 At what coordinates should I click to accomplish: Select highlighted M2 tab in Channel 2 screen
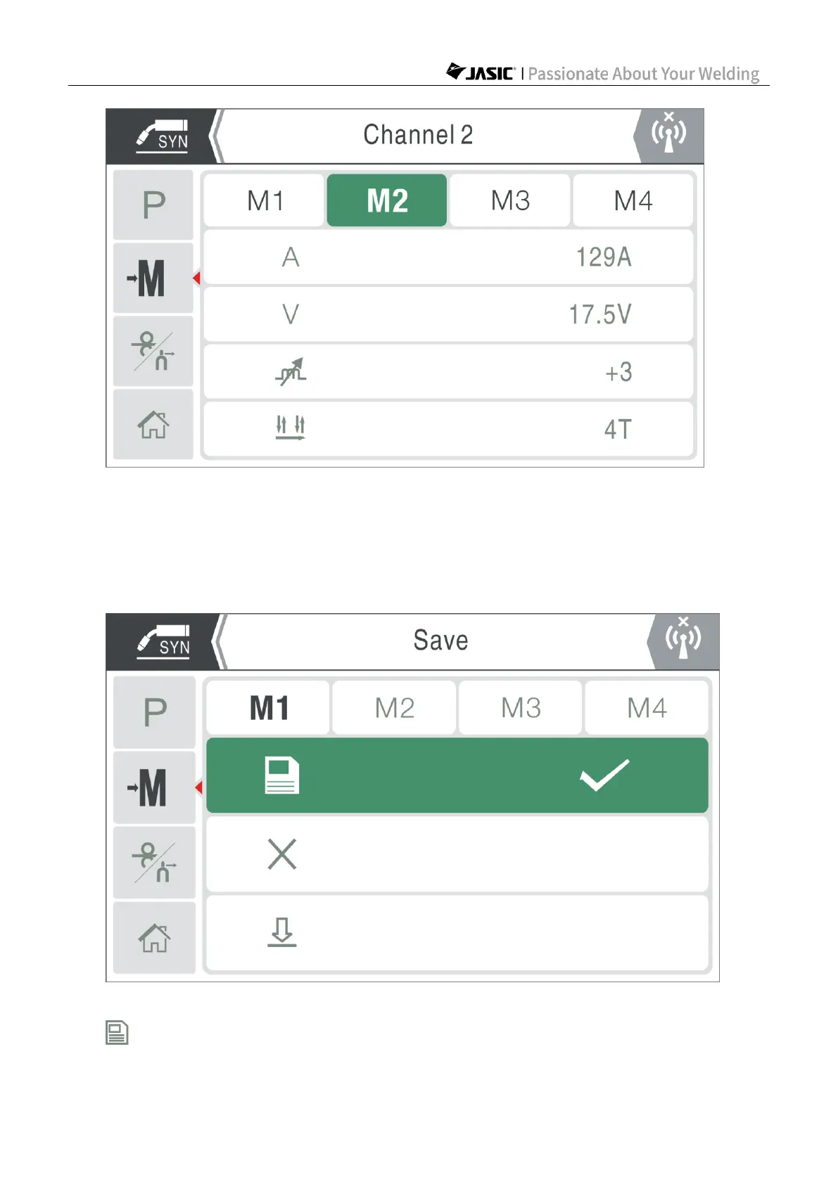(x=387, y=201)
